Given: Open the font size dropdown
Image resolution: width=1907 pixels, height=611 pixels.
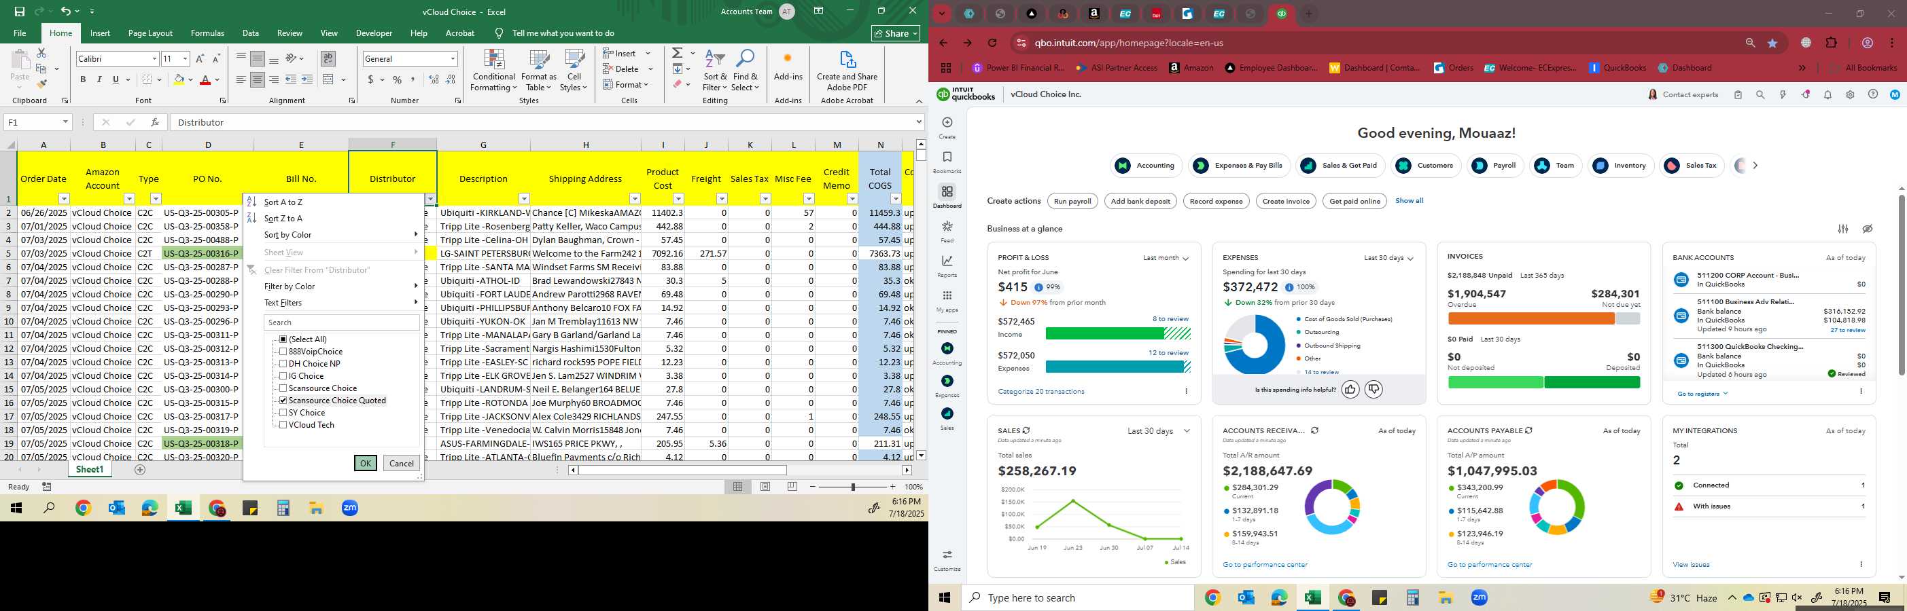Looking at the screenshot, I should click(185, 58).
